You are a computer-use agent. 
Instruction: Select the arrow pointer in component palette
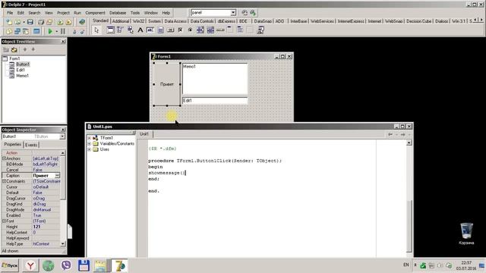tap(96, 30)
